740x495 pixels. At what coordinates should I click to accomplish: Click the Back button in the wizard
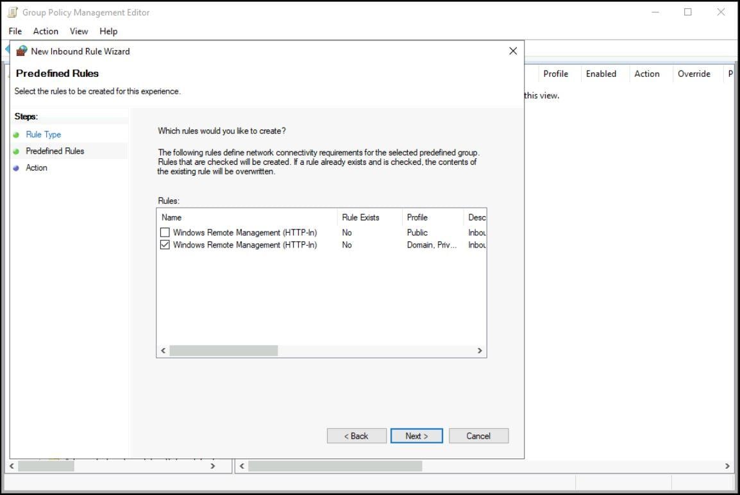pyautogui.click(x=357, y=435)
